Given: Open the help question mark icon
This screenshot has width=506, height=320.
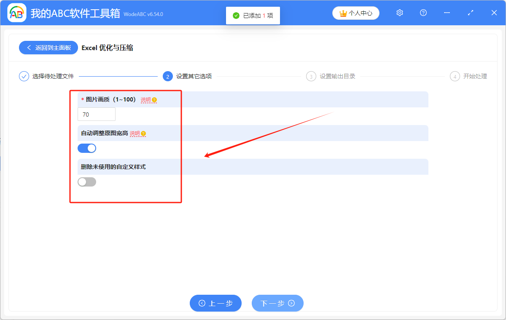Looking at the screenshot, I should (x=423, y=13).
